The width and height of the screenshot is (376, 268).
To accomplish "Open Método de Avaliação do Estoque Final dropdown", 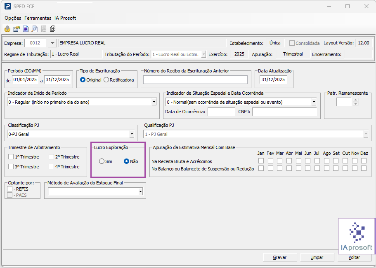I will point(140,191).
